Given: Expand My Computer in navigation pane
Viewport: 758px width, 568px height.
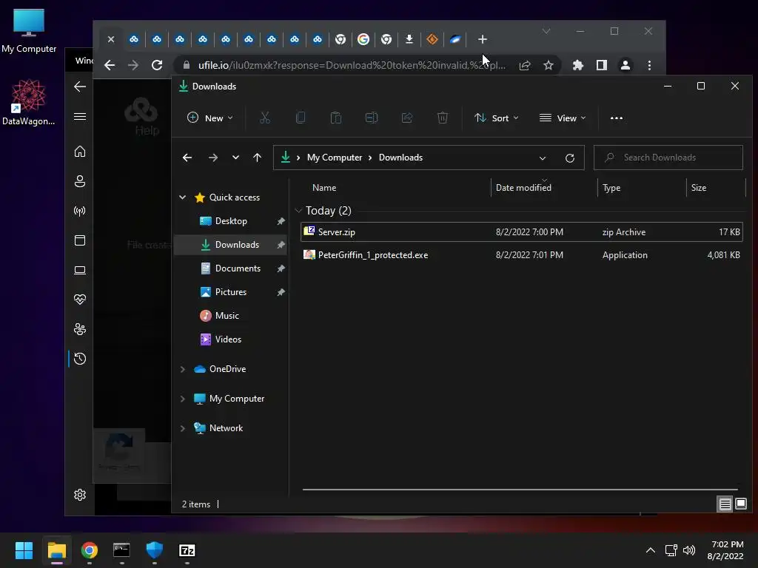Looking at the screenshot, I should [x=183, y=399].
